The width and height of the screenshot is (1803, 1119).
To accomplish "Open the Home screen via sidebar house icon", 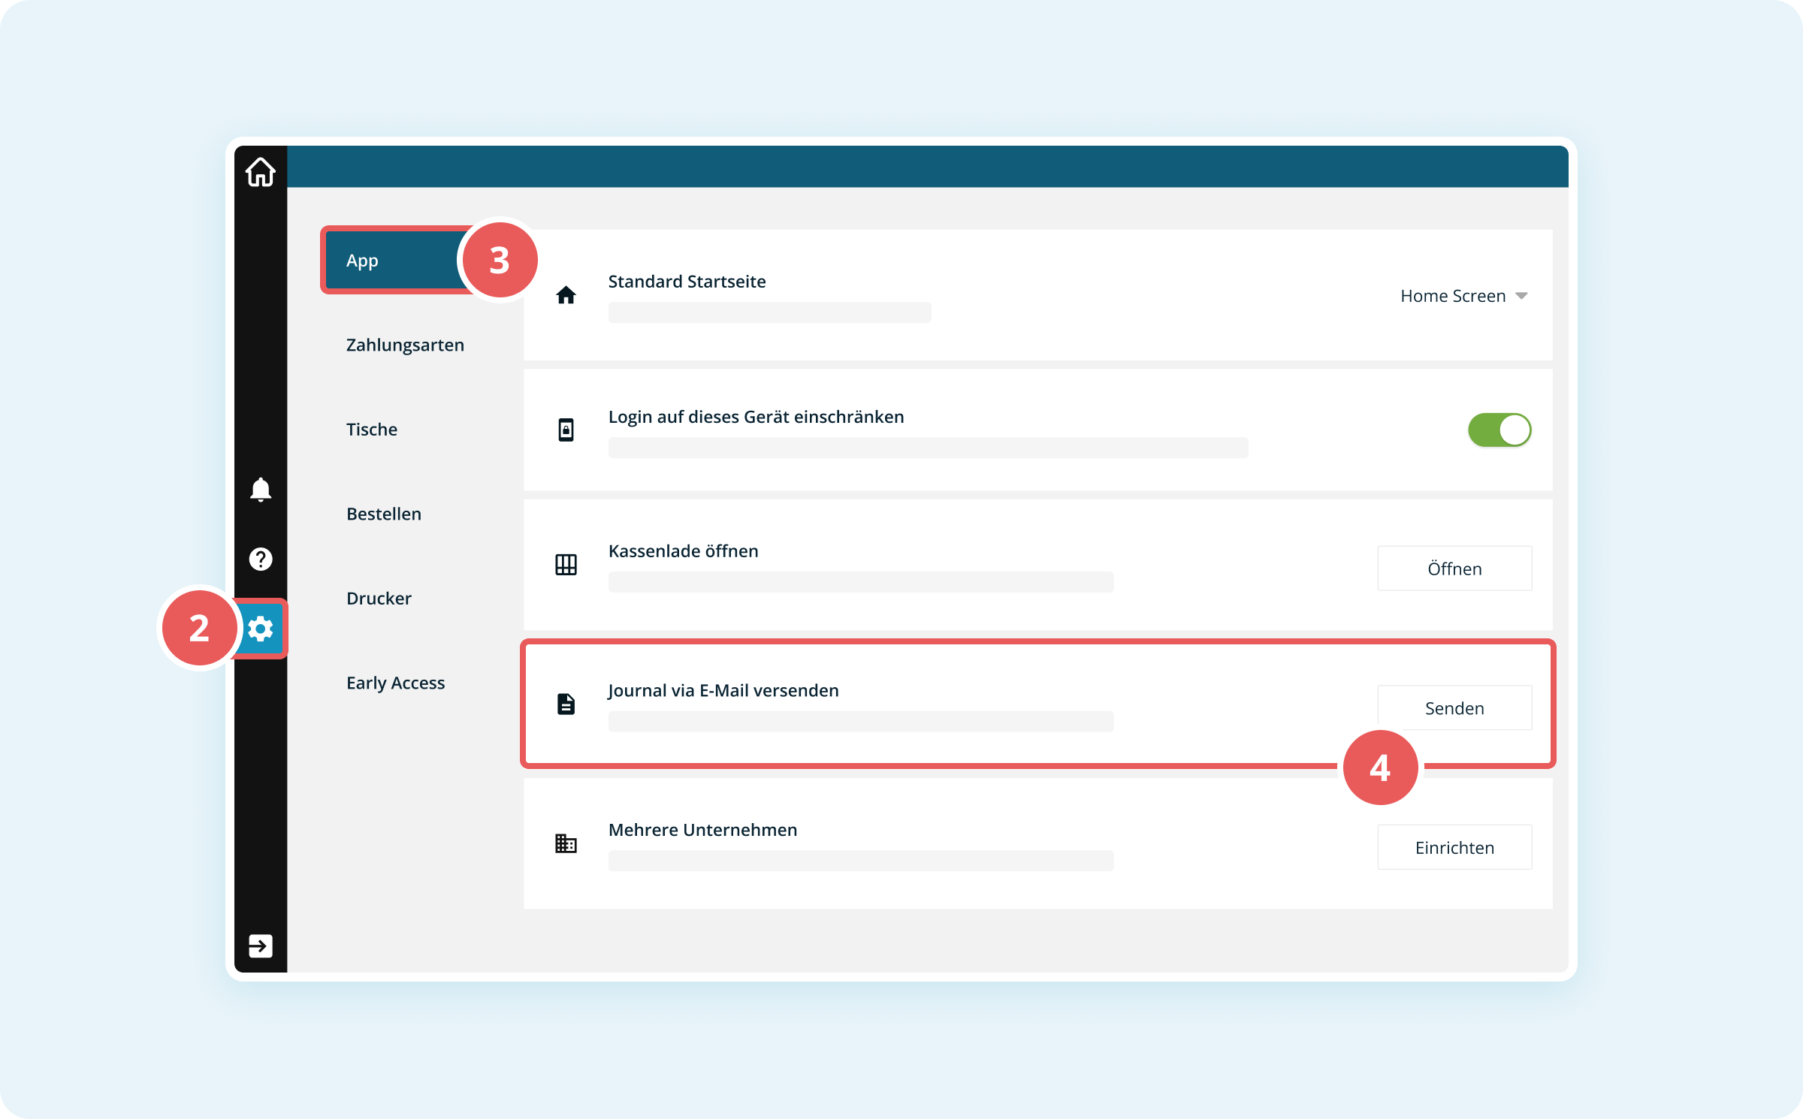I will click(260, 171).
